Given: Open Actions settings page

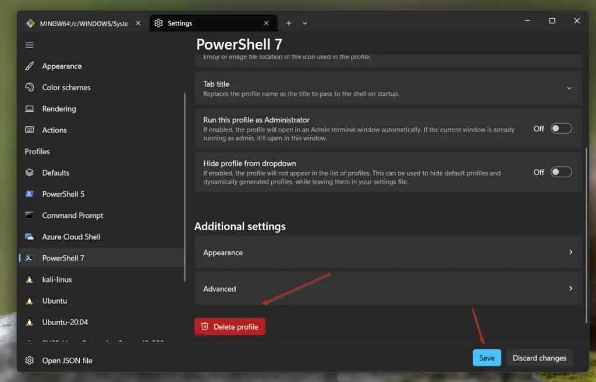Looking at the screenshot, I should click(x=101, y=130).
